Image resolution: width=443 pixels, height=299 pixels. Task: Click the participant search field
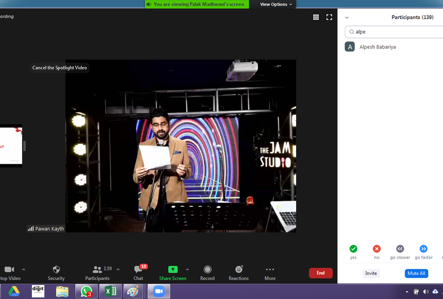point(395,32)
